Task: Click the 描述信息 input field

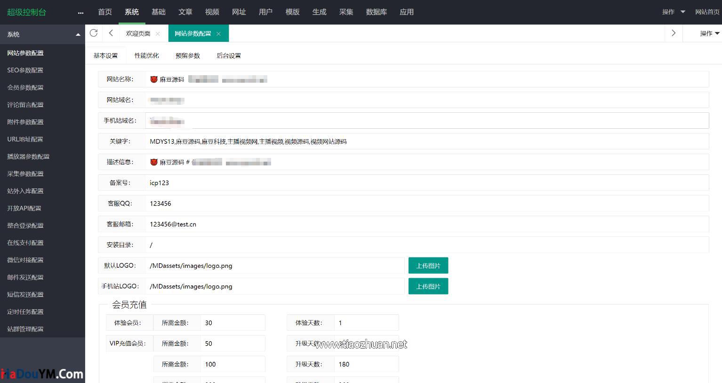Action: 427,162
